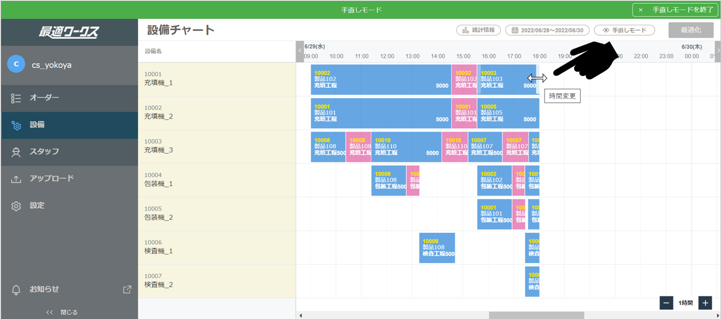Screen dimensions: 721x319
Task: Click the bell icon near お知らせ
Action: click(16, 290)
